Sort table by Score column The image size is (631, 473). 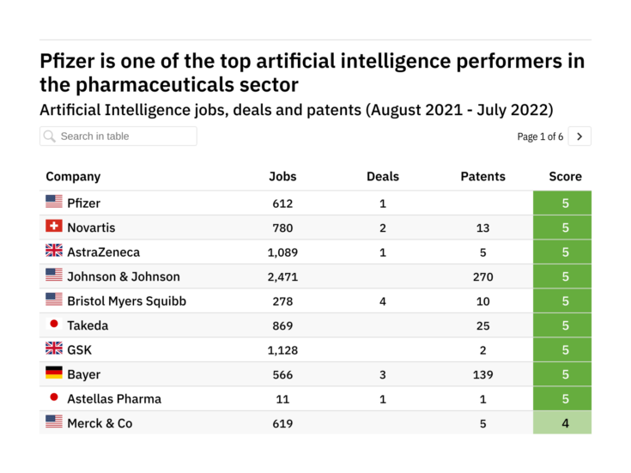[x=565, y=177]
